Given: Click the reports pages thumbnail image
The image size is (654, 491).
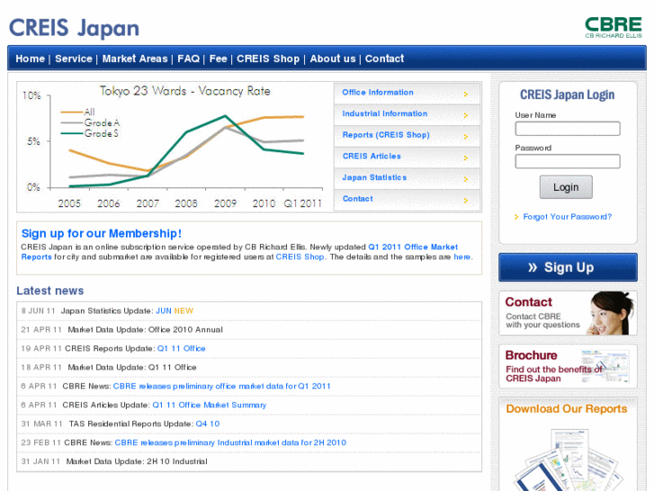Looking at the screenshot, I should [569, 459].
